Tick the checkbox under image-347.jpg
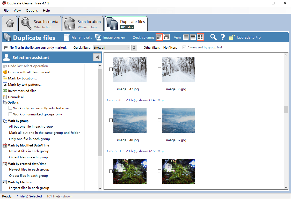This screenshot has height=199, width=291. [111, 69]
